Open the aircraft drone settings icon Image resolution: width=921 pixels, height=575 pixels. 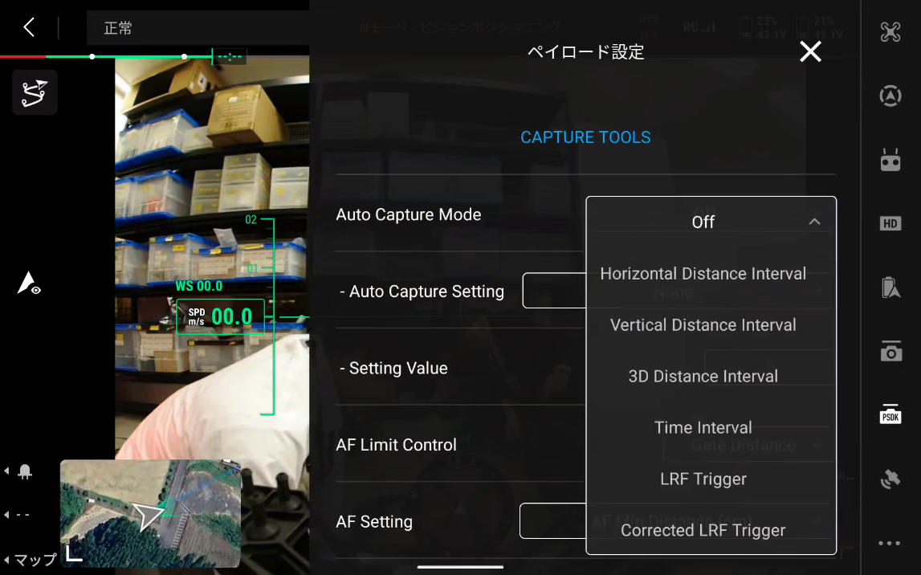(x=890, y=31)
